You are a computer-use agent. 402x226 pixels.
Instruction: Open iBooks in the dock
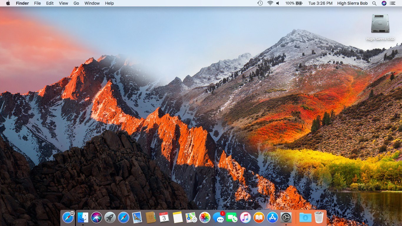pos(259,218)
